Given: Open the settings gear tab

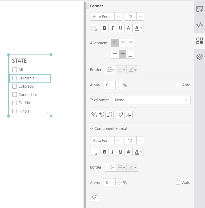Looking at the screenshot, I should [200, 57].
